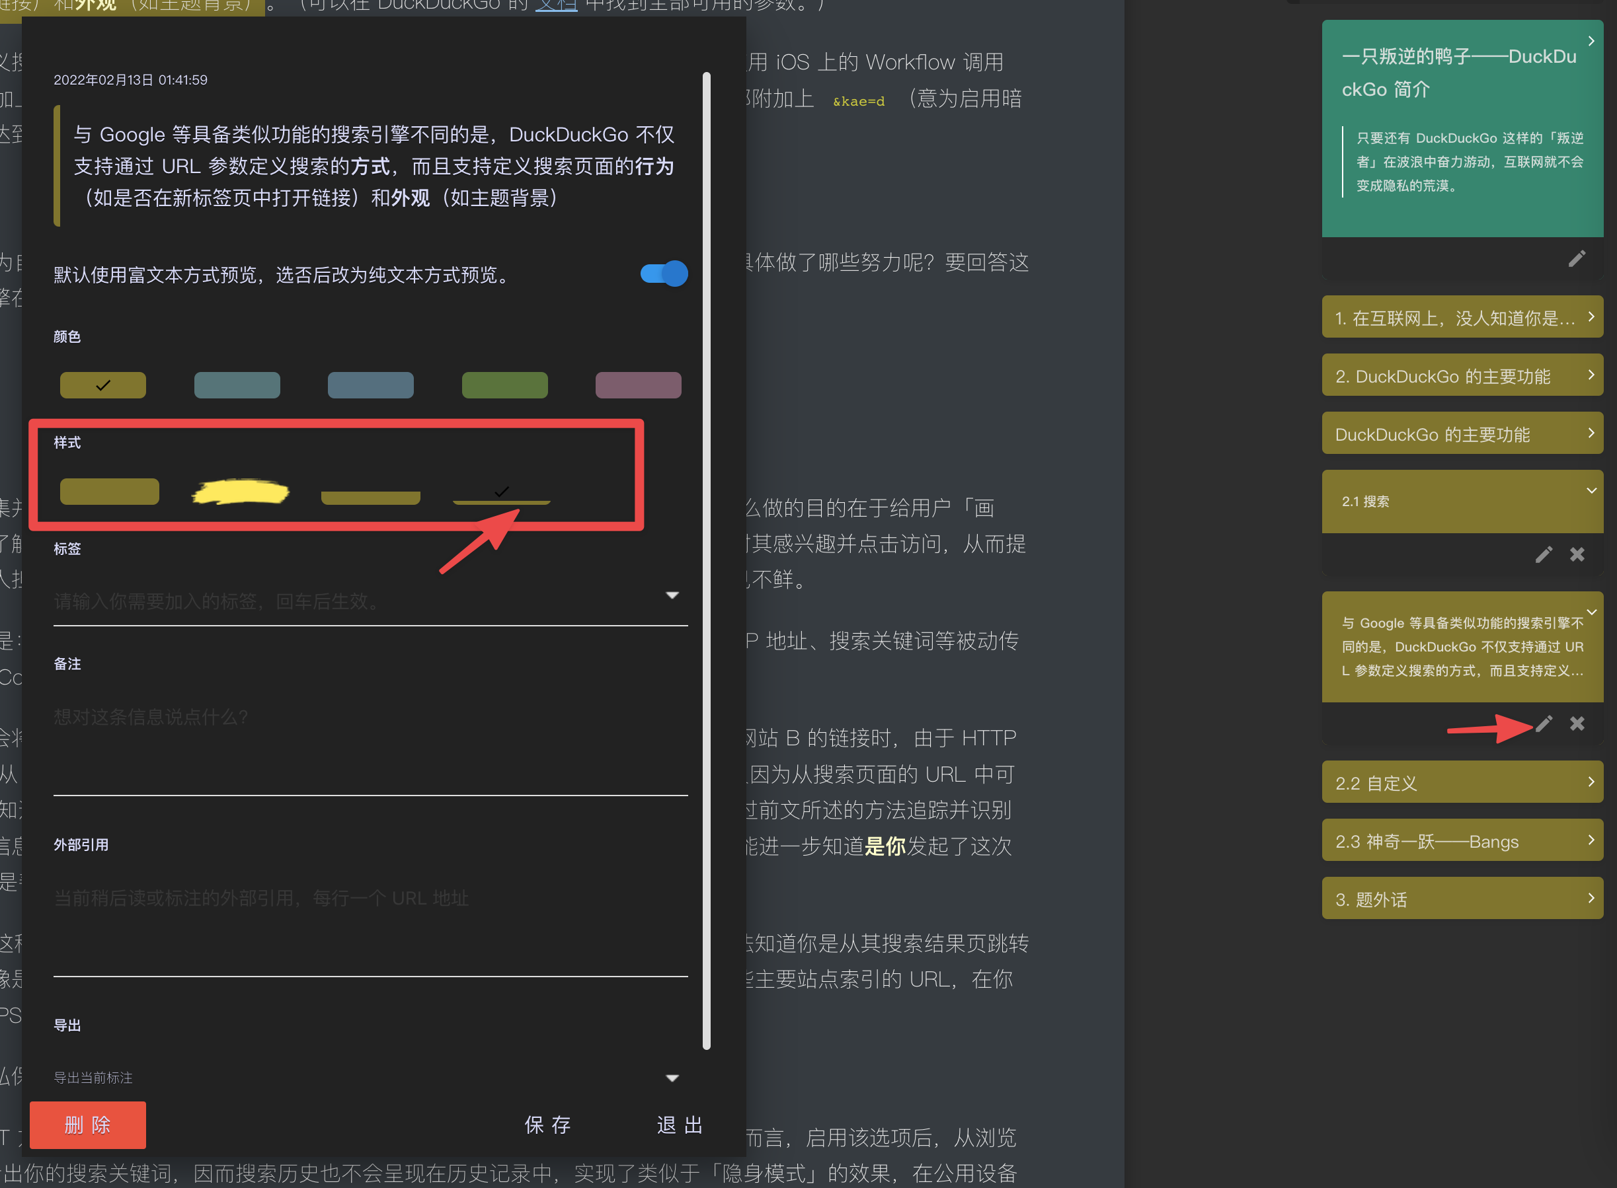The image size is (1617, 1188).
Task: Expand the '1. 在互联网上' outline item
Action: [1591, 316]
